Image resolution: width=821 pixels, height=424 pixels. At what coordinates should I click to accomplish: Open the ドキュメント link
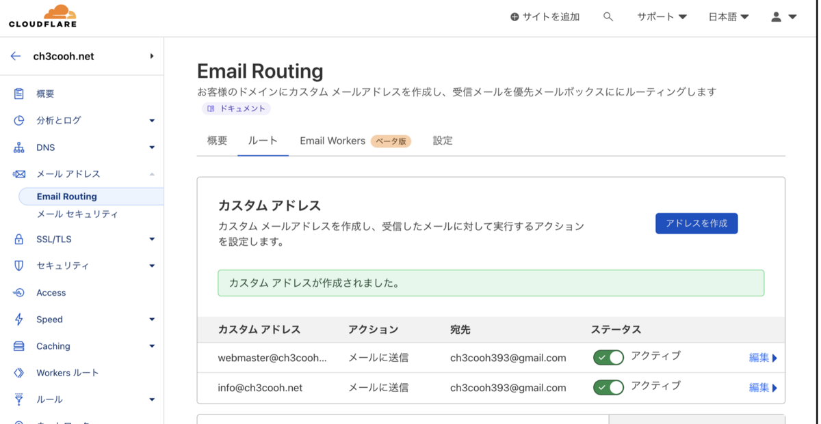[x=235, y=109]
